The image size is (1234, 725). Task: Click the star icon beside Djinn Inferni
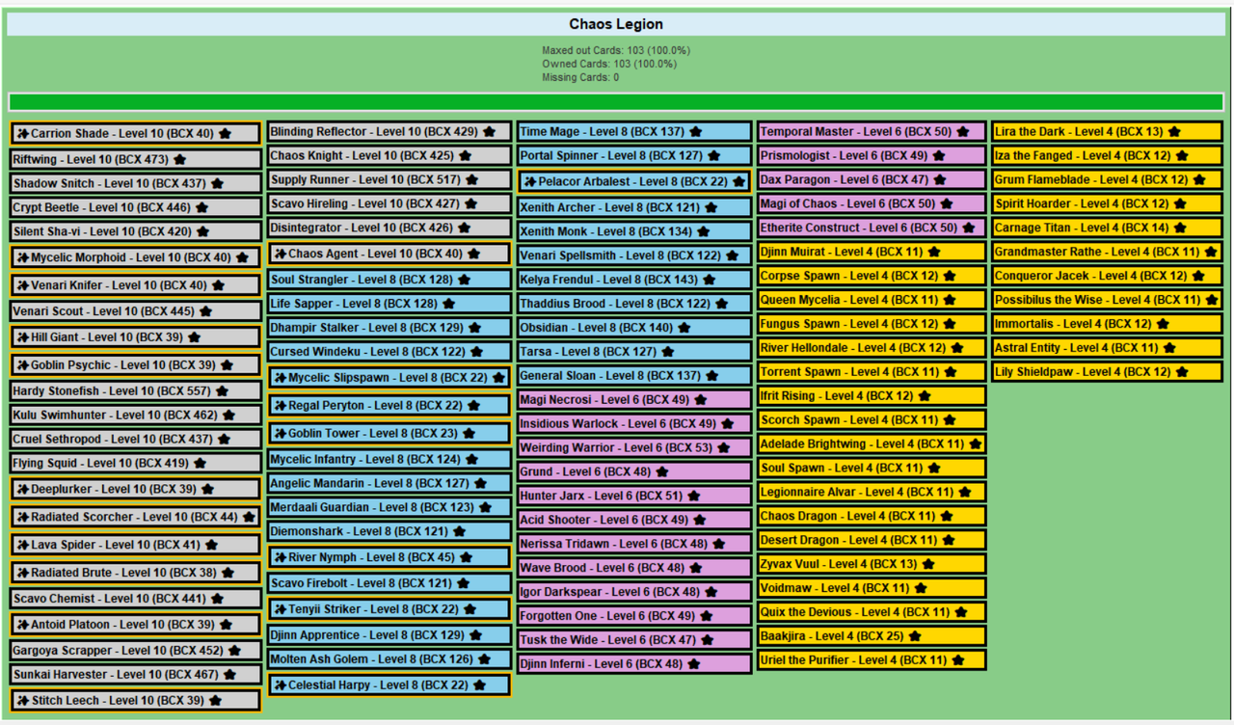[694, 664]
